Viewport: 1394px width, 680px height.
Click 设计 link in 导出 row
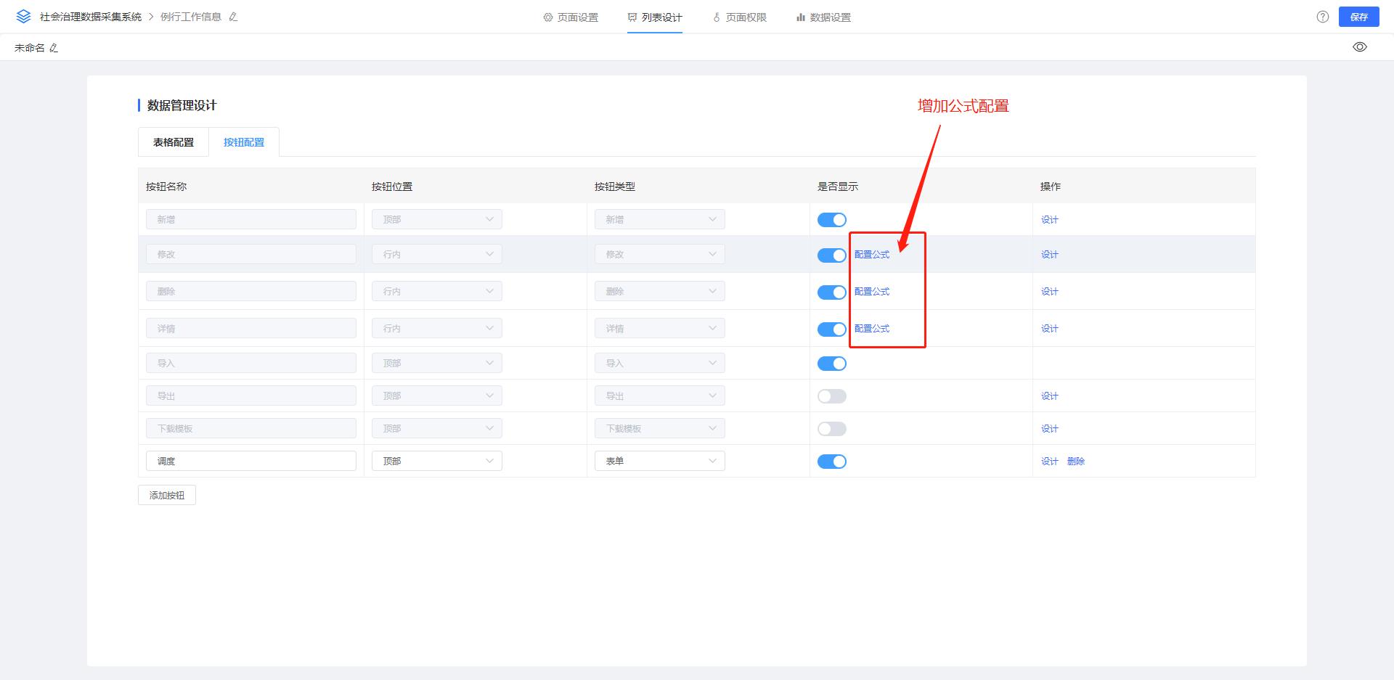pyautogui.click(x=1050, y=396)
